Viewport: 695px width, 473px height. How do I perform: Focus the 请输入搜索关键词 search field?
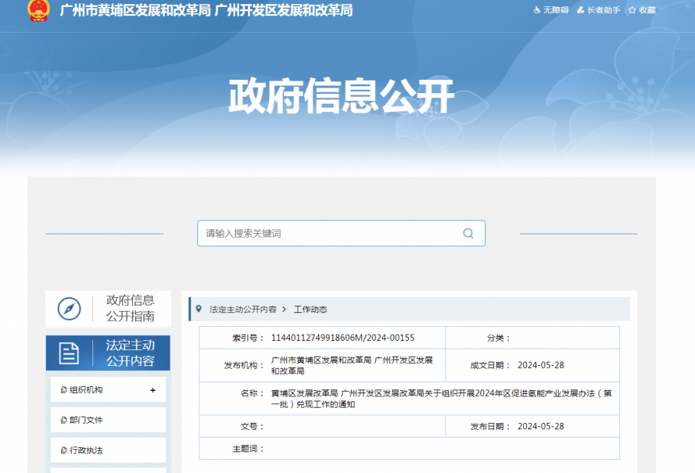(341, 234)
